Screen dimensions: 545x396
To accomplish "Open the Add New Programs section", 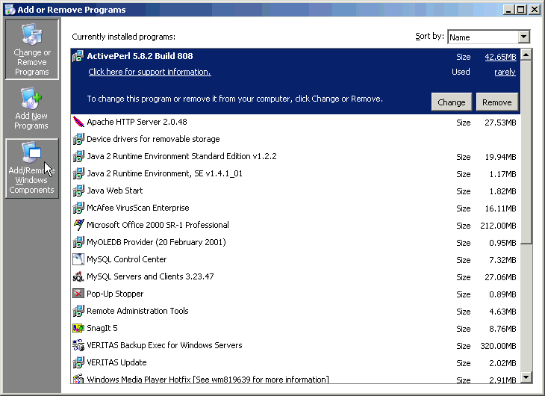I will point(31,109).
